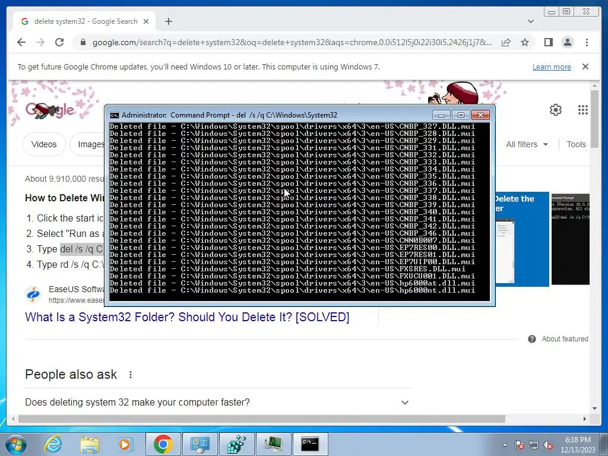Bookmark this page with star icon

point(525,42)
